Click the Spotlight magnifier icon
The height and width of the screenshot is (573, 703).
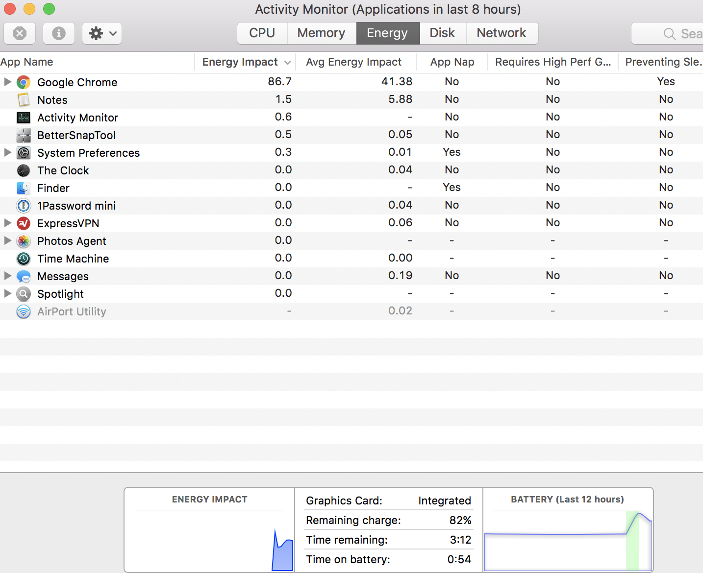[x=24, y=294]
